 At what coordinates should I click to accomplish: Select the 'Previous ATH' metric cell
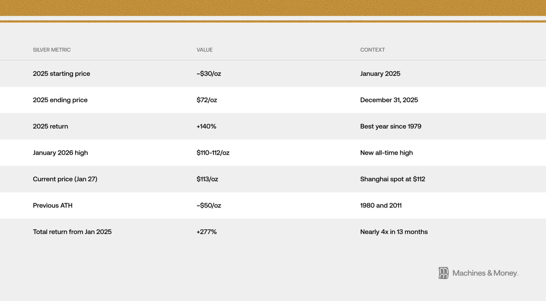pos(53,205)
